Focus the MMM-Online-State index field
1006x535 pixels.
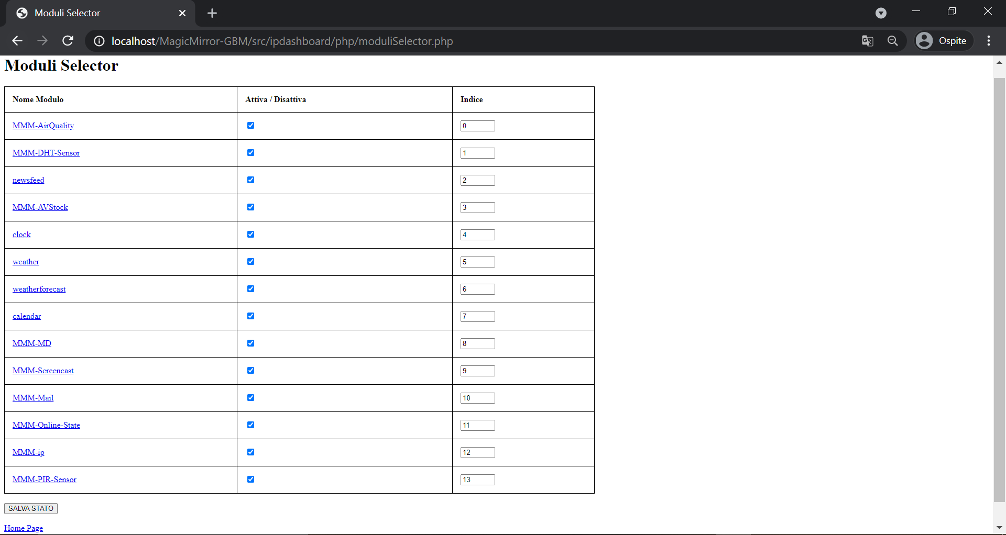(478, 425)
